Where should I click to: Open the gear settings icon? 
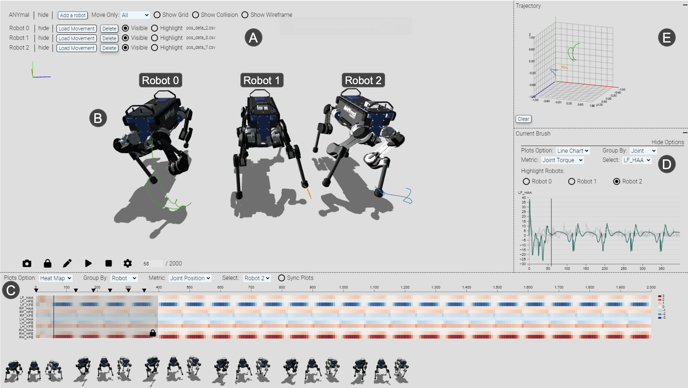point(128,263)
